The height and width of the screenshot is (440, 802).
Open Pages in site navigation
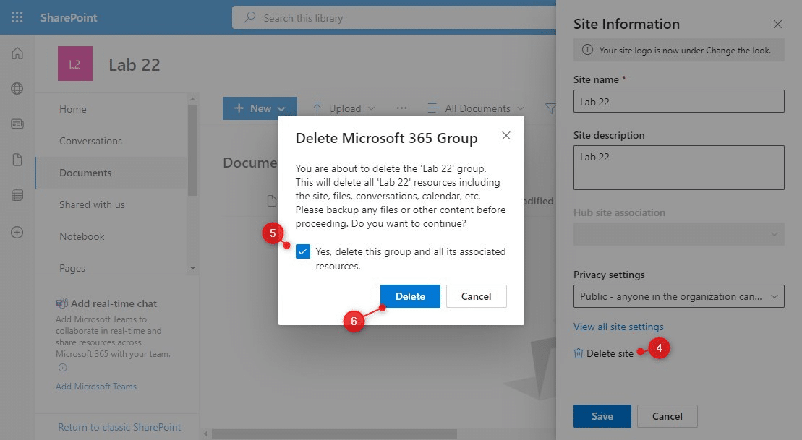point(72,268)
